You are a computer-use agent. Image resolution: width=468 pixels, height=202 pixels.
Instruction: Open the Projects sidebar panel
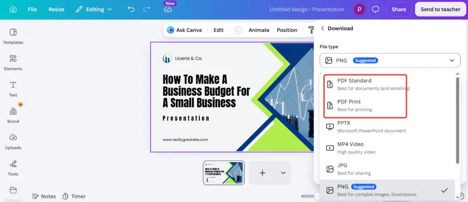pos(13,194)
